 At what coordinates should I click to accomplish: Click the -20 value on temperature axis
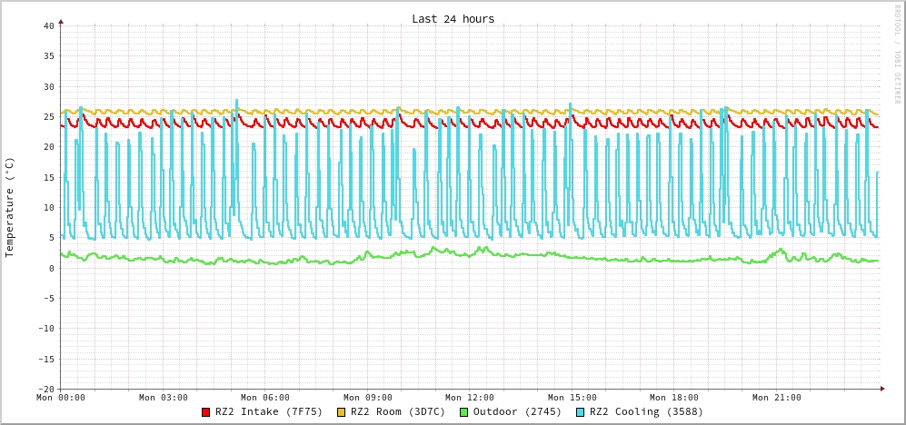(x=45, y=389)
